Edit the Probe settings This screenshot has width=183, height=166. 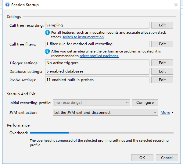[162, 80]
